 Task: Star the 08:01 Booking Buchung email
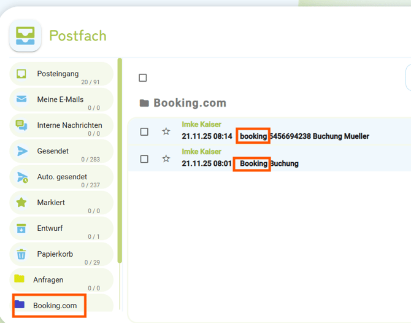click(166, 158)
